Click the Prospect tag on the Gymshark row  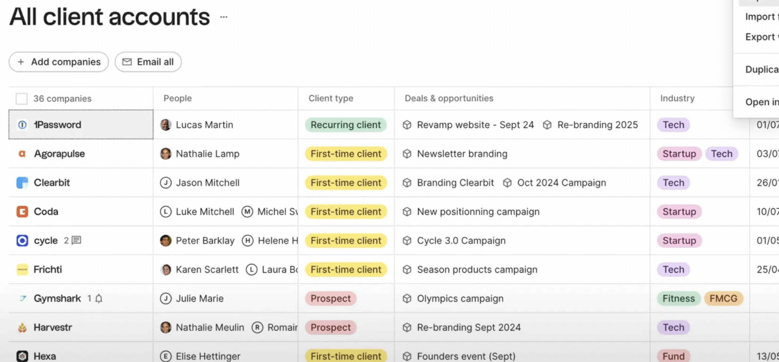tap(331, 298)
